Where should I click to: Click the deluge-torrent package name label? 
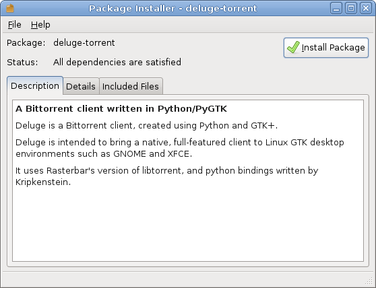(84, 43)
